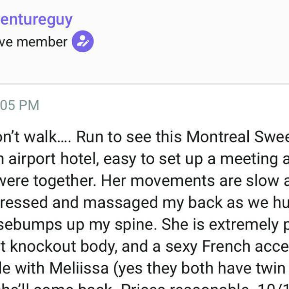Click "She is extremely" sentence start

pos(220,225)
